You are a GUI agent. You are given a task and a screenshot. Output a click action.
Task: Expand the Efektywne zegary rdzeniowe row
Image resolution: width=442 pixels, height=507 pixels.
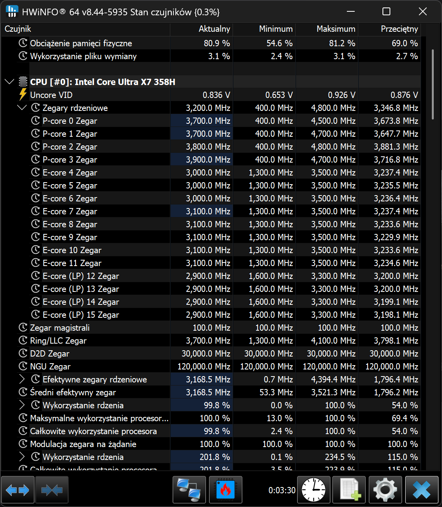(x=22, y=379)
